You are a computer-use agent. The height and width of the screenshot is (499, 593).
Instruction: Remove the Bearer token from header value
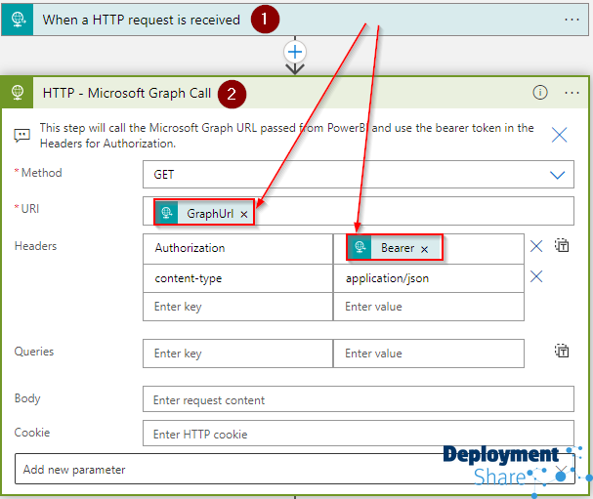tap(425, 250)
